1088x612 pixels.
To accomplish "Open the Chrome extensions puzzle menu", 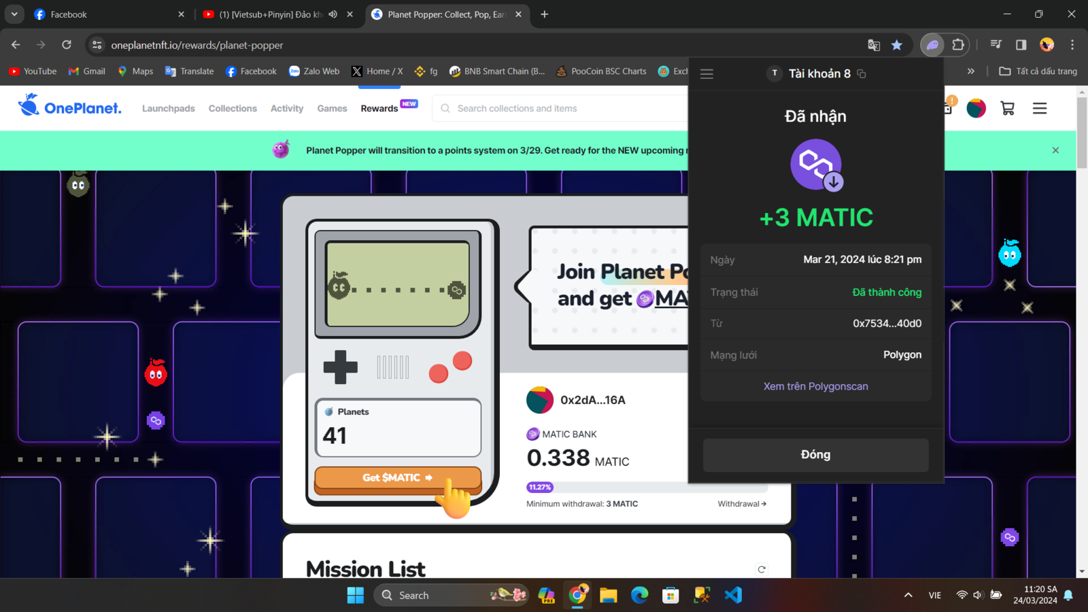I will 958,45.
